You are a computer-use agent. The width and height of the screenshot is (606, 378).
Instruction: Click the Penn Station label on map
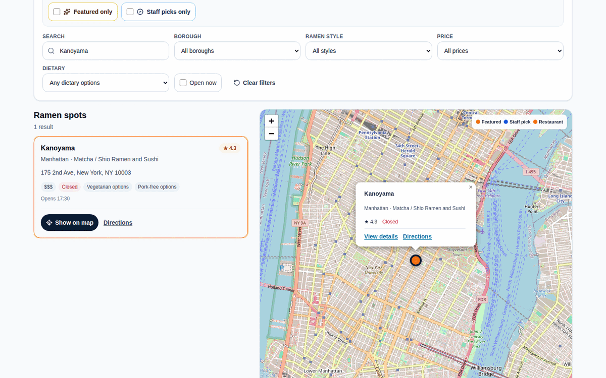[373, 135]
